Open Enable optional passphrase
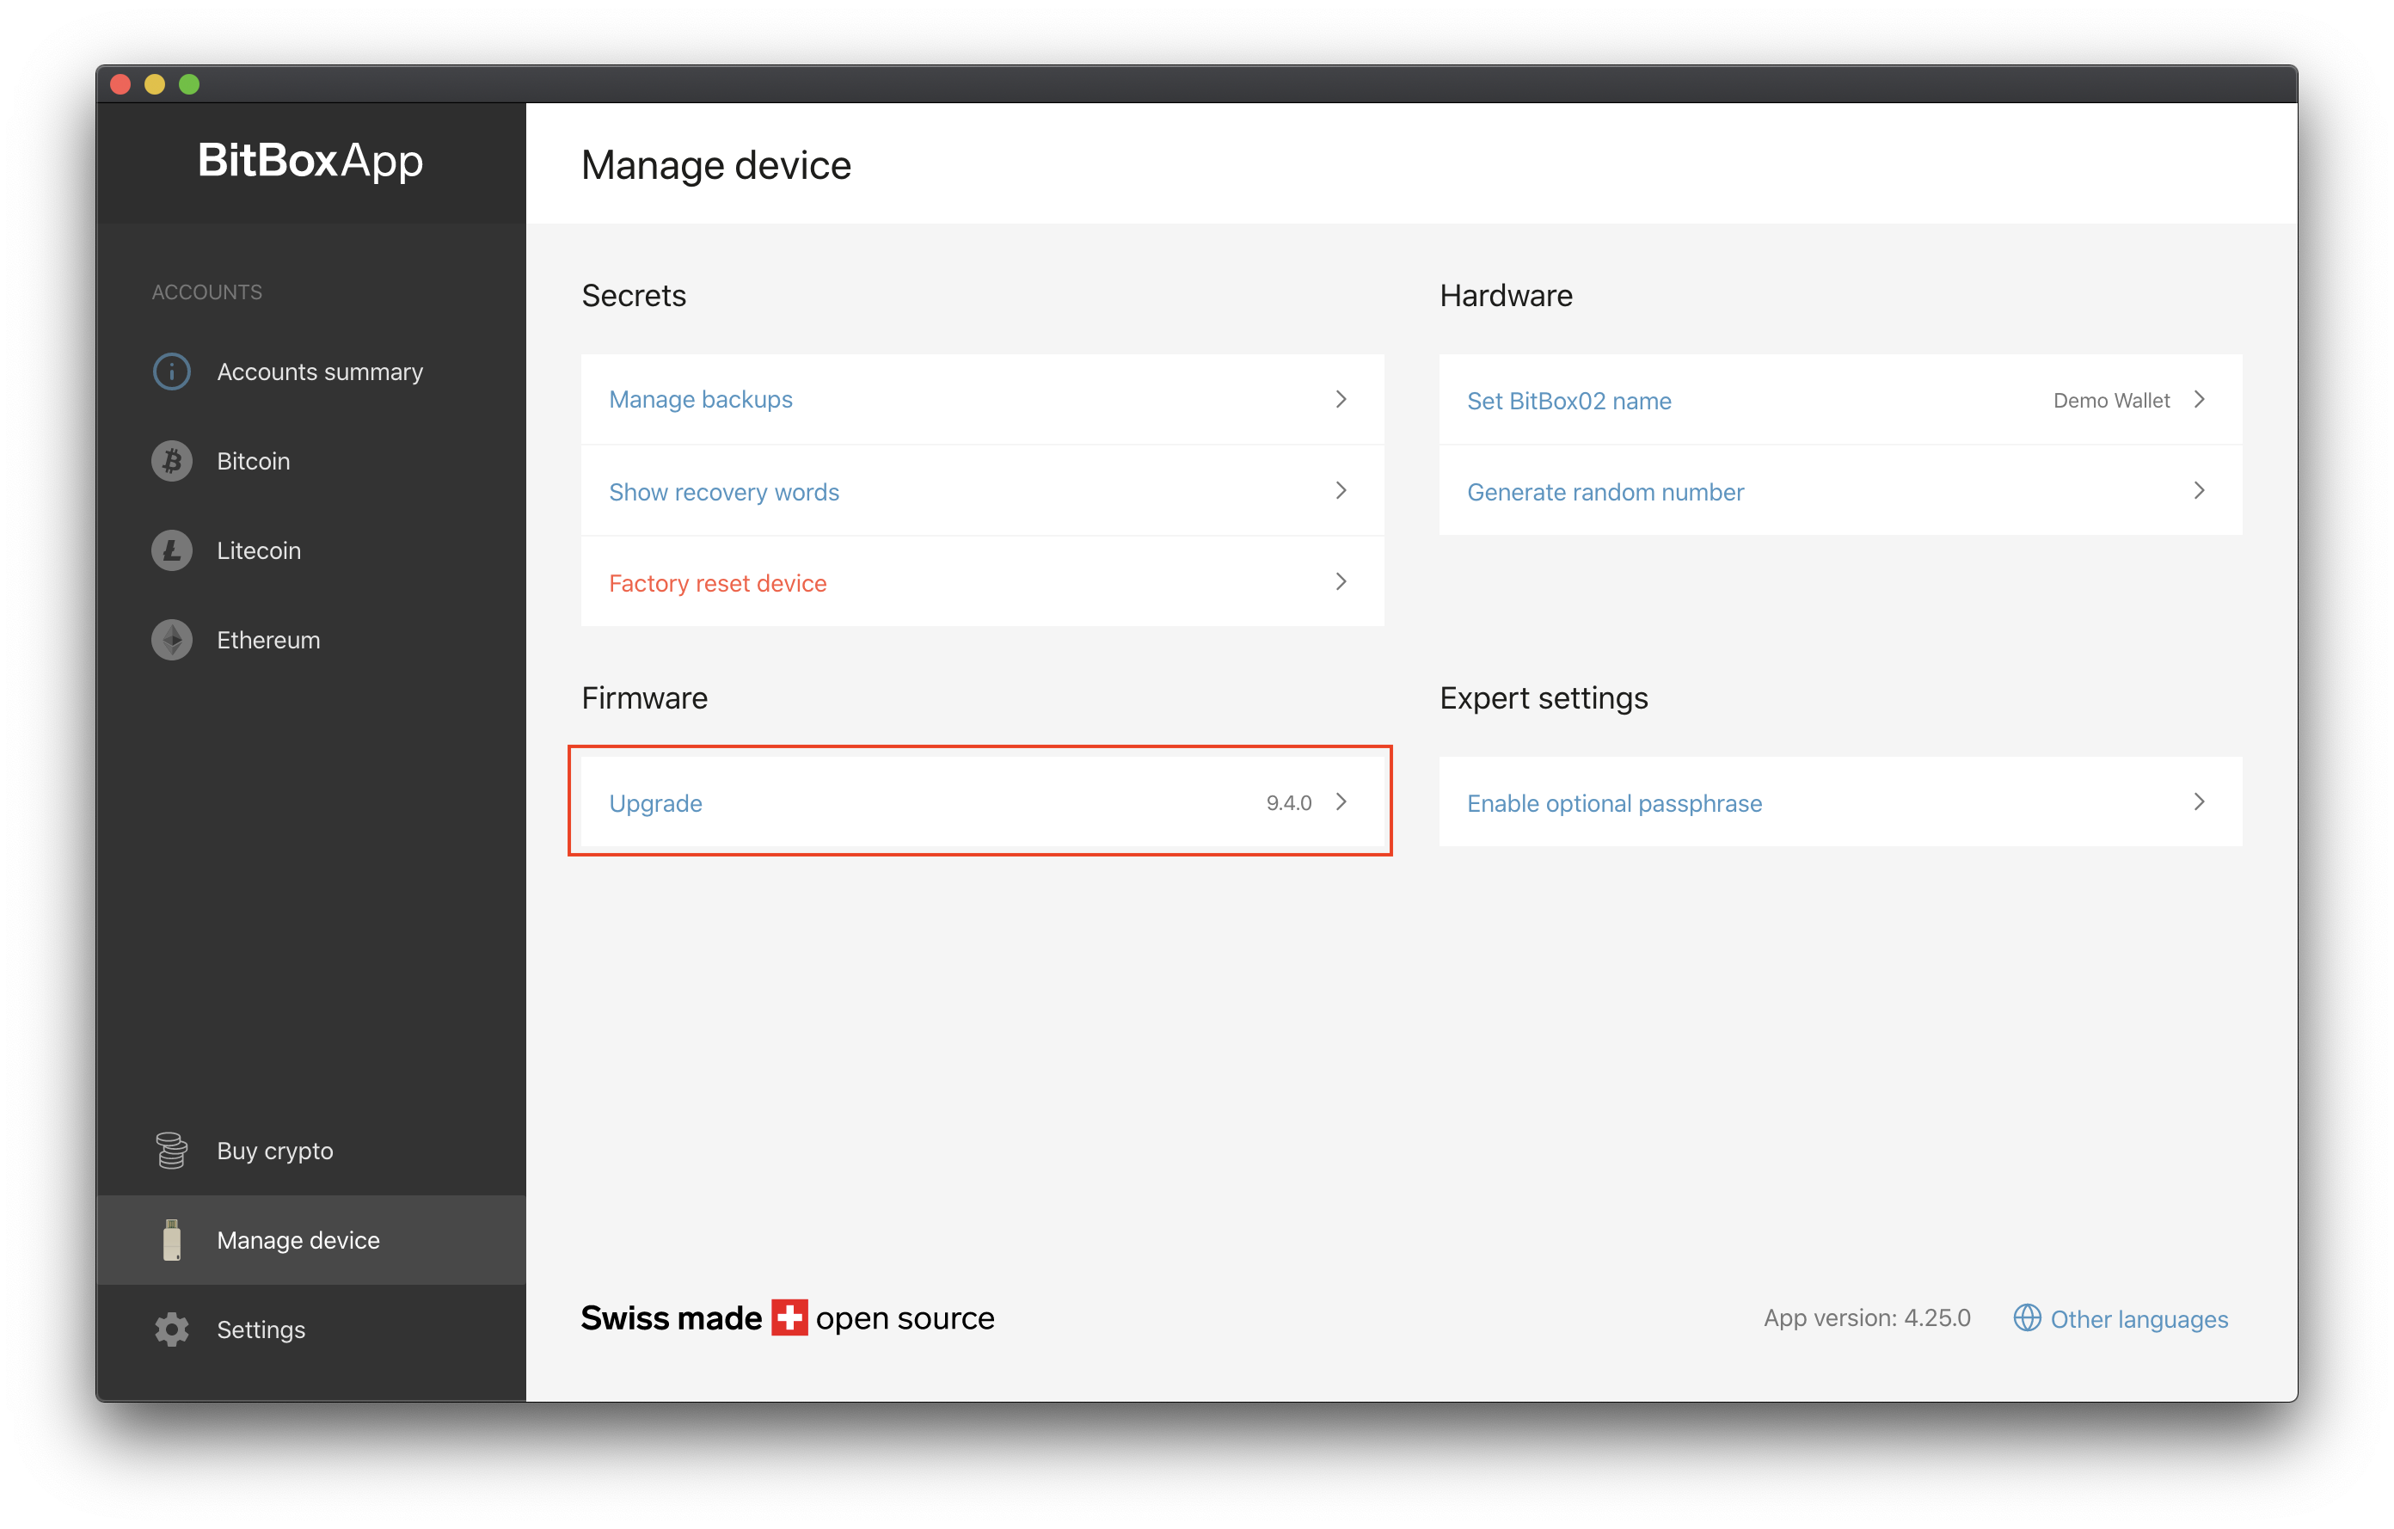 1840,802
